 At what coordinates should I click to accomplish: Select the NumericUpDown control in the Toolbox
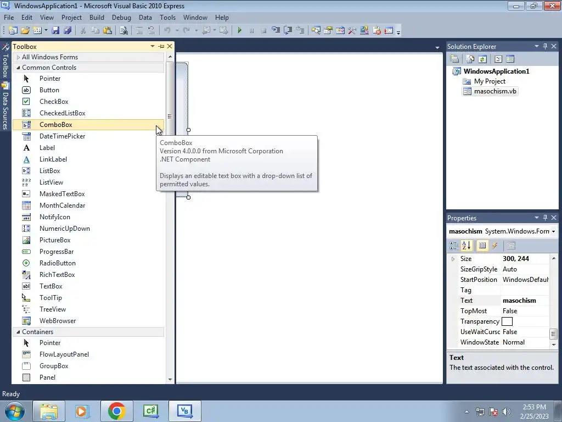(x=88, y=229)
